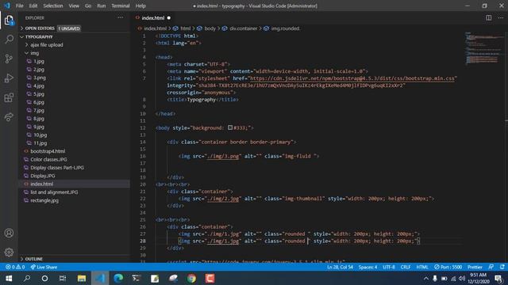
Task: Open the Edit menu
Action: click(33, 6)
